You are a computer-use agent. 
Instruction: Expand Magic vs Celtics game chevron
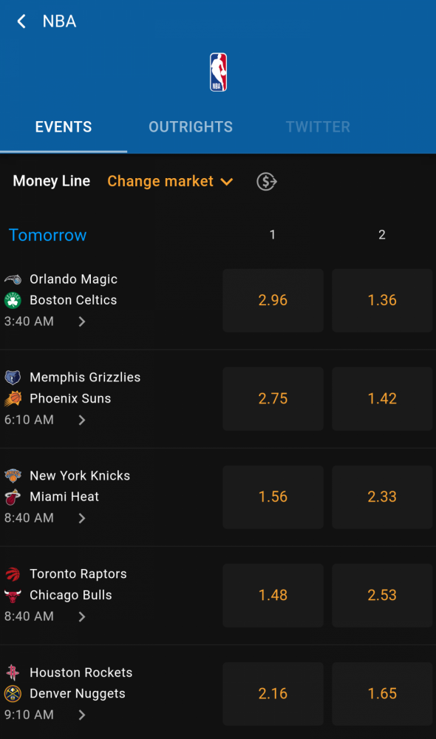(x=82, y=321)
